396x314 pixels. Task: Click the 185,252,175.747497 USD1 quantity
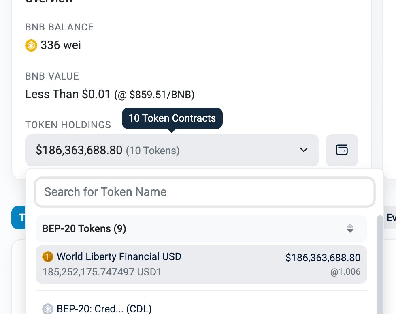click(102, 272)
